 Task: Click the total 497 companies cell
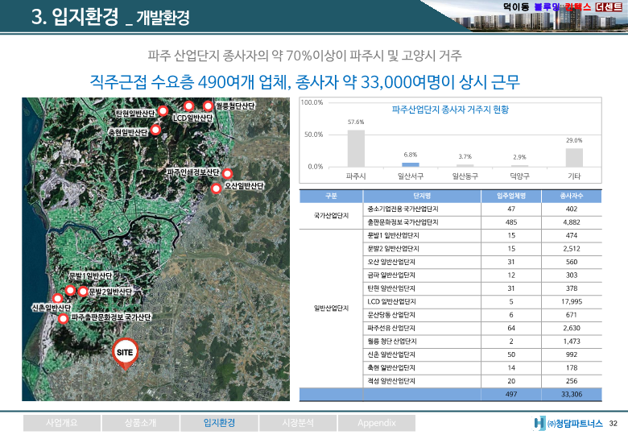pos(511,394)
